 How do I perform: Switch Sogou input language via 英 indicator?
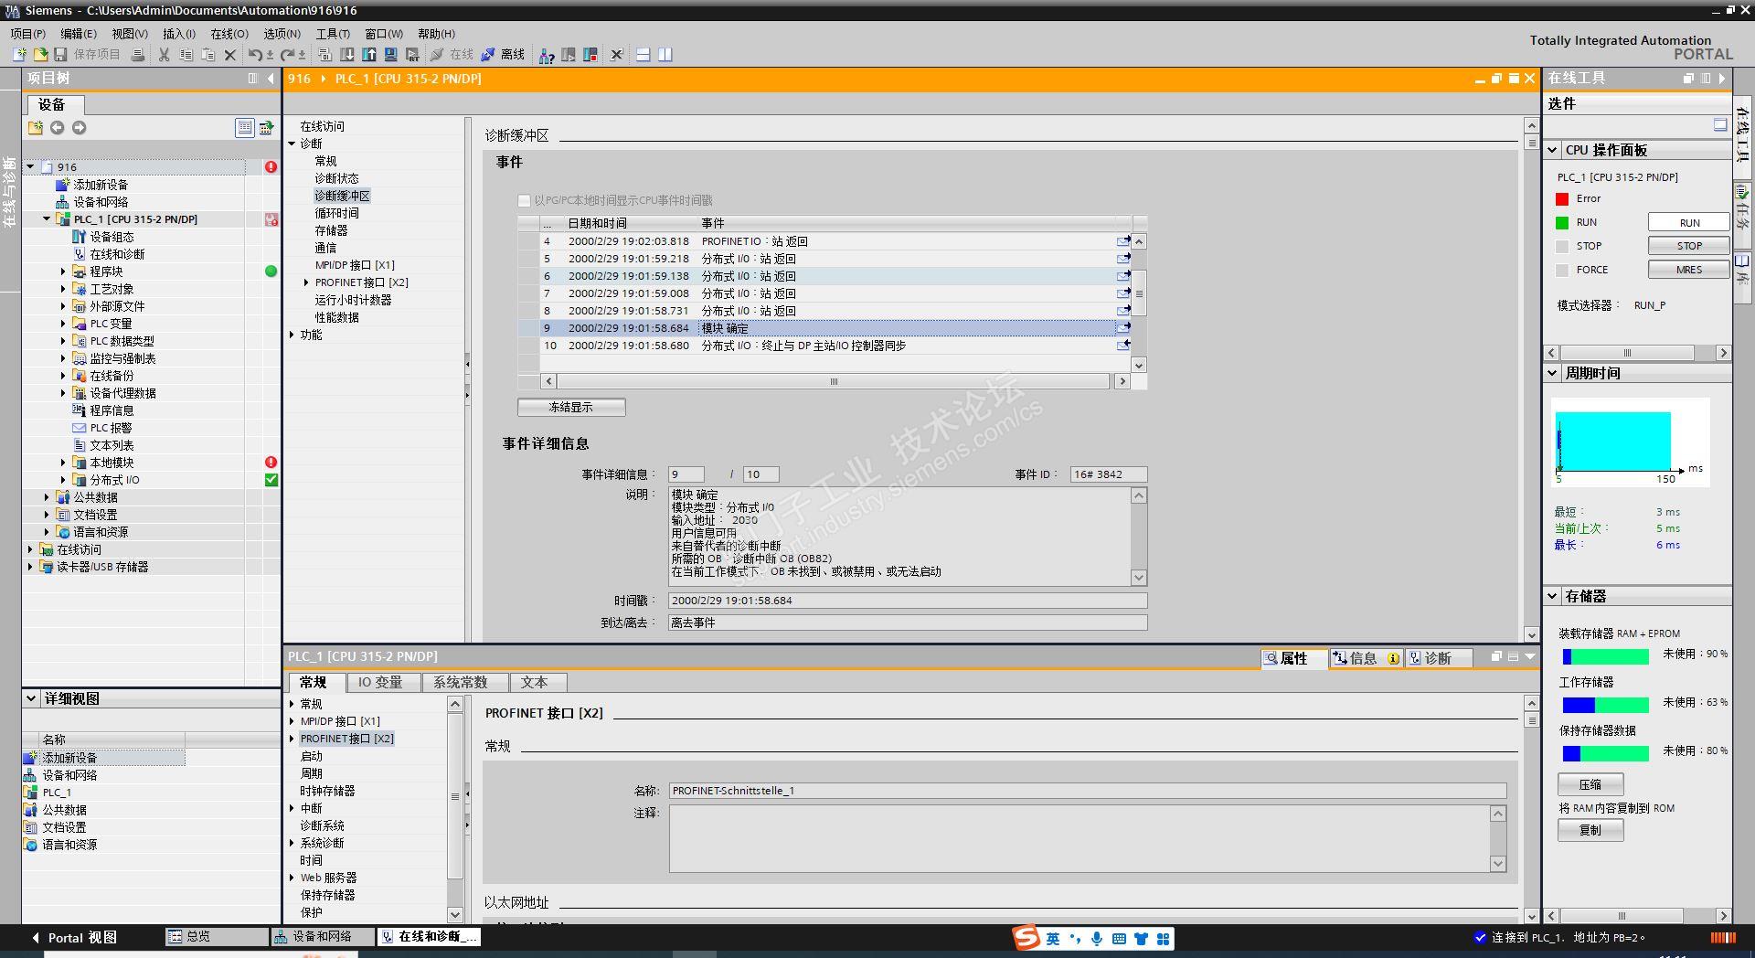pos(1053,939)
